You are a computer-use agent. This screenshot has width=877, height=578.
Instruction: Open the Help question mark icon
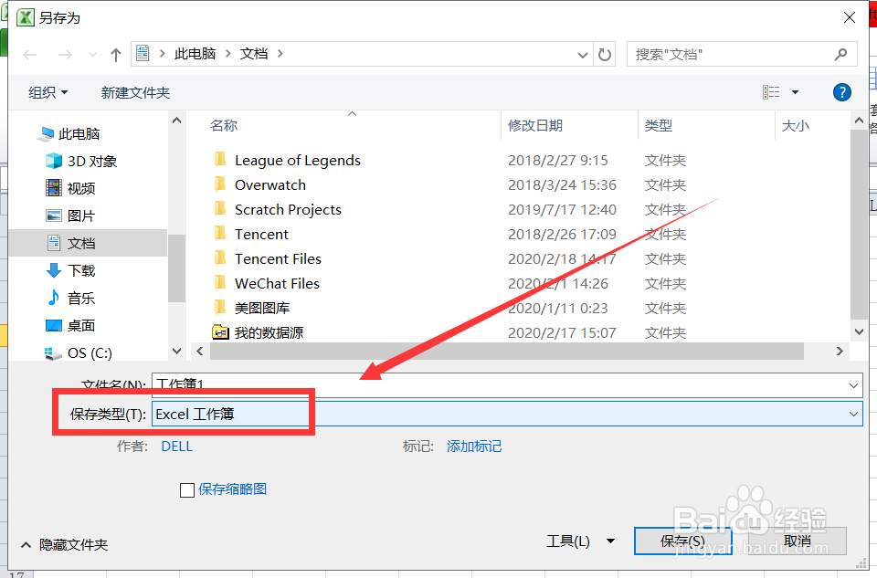coord(841,92)
